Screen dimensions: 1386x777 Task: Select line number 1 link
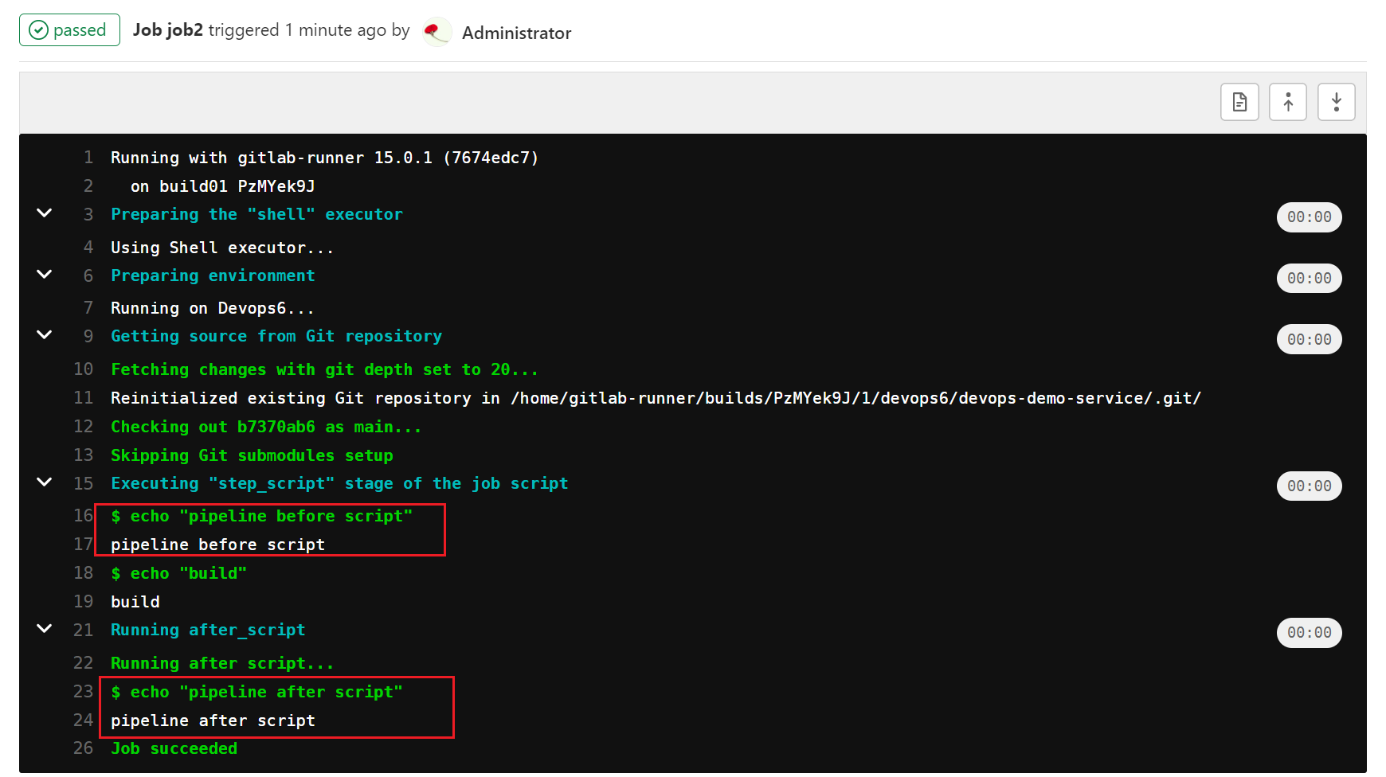(x=88, y=158)
